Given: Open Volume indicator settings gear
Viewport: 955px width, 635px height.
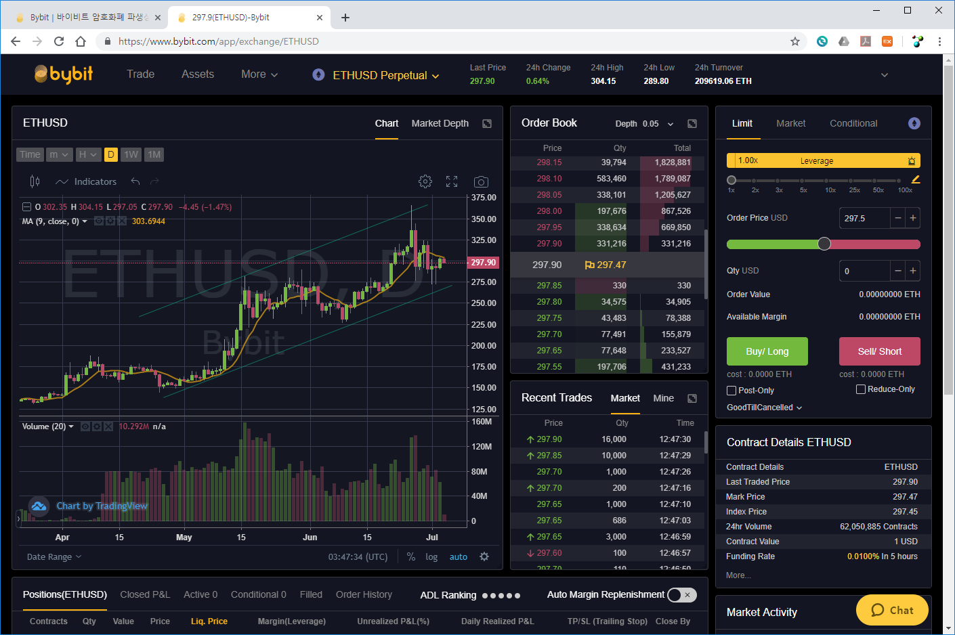Looking at the screenshot, I should click(97, 426).
